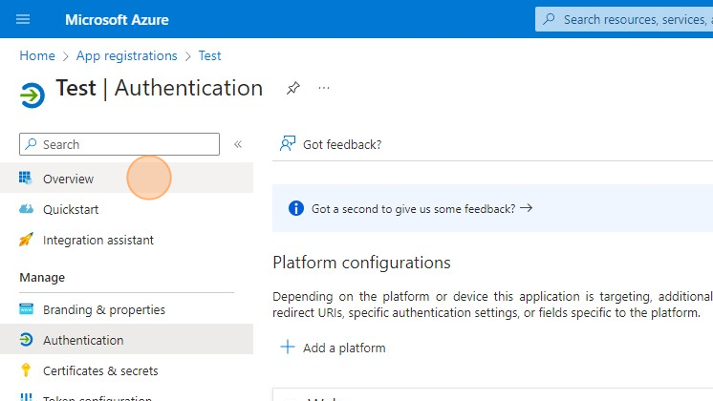Click Add a platform
Image resolution: width=713 pixels, height=401 pixels.
(333, 348)
